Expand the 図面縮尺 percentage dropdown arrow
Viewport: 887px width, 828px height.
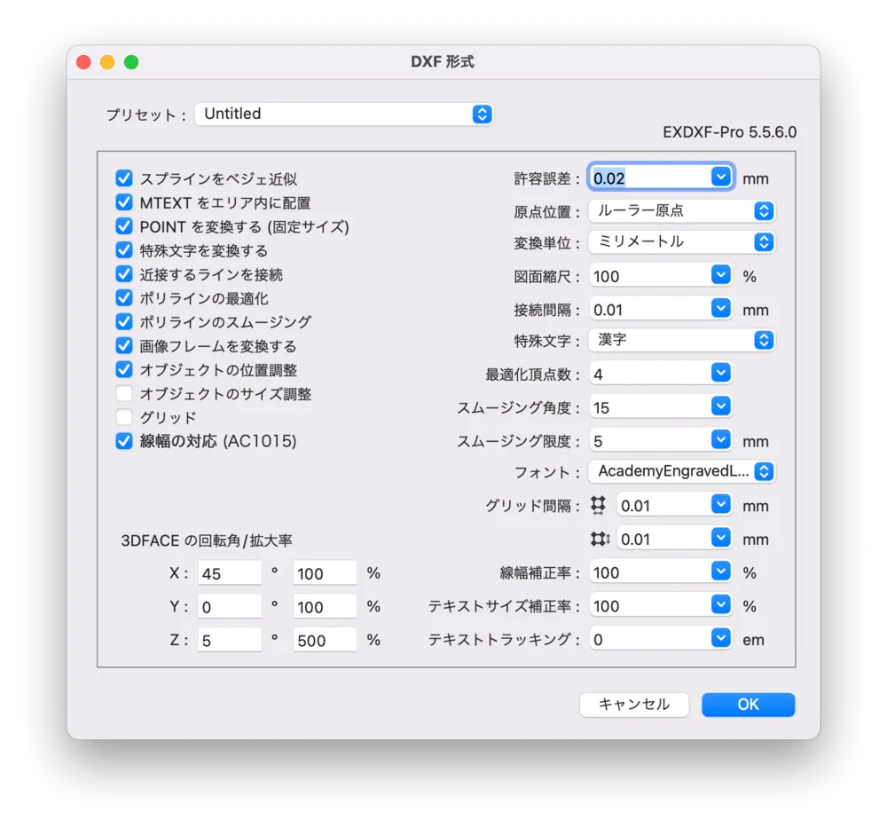(720, 276)
